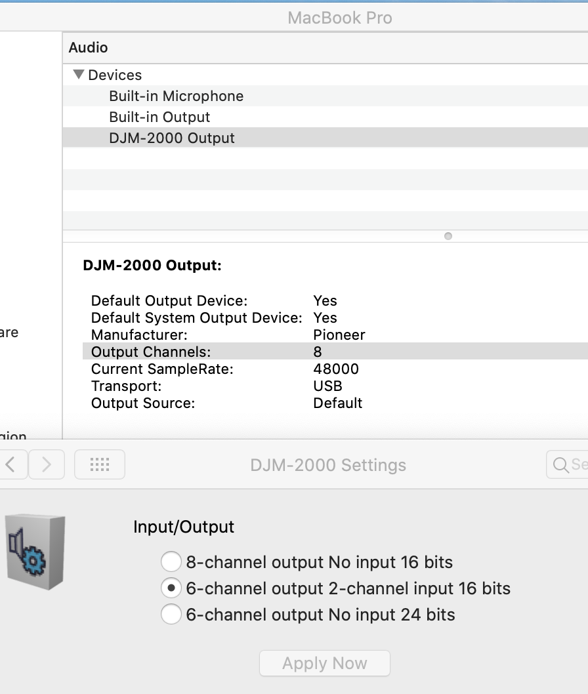The height and width of the screenshot is (694, 588).
Task: Click the Input/Output section label
Action: tap(184, 527)
